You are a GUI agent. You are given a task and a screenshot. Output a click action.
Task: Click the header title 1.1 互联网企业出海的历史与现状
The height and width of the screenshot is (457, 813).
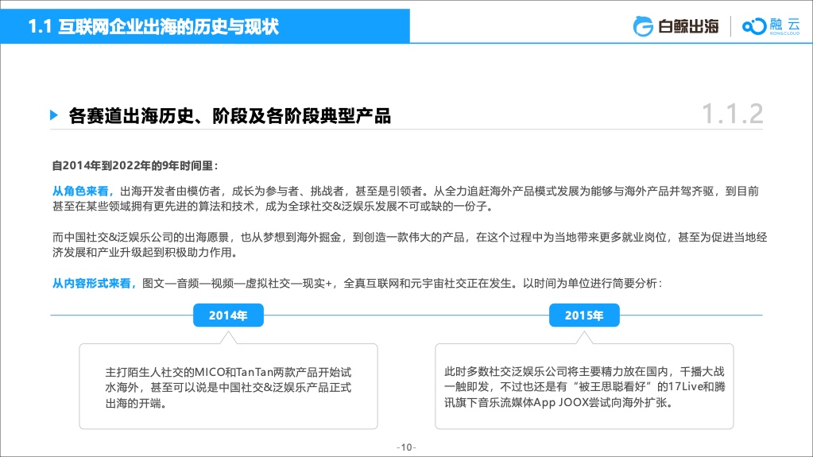tap(153, 26)
